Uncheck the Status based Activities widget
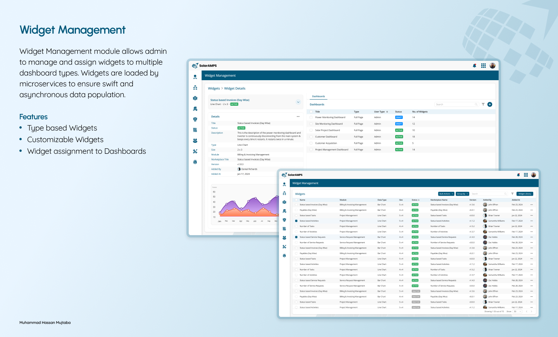 pyautogui.click(x=296, y=221)
